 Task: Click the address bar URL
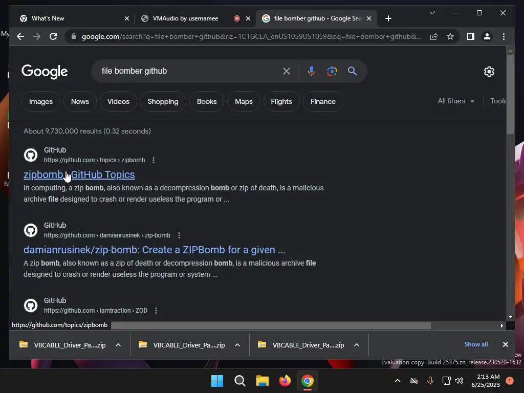251,36
